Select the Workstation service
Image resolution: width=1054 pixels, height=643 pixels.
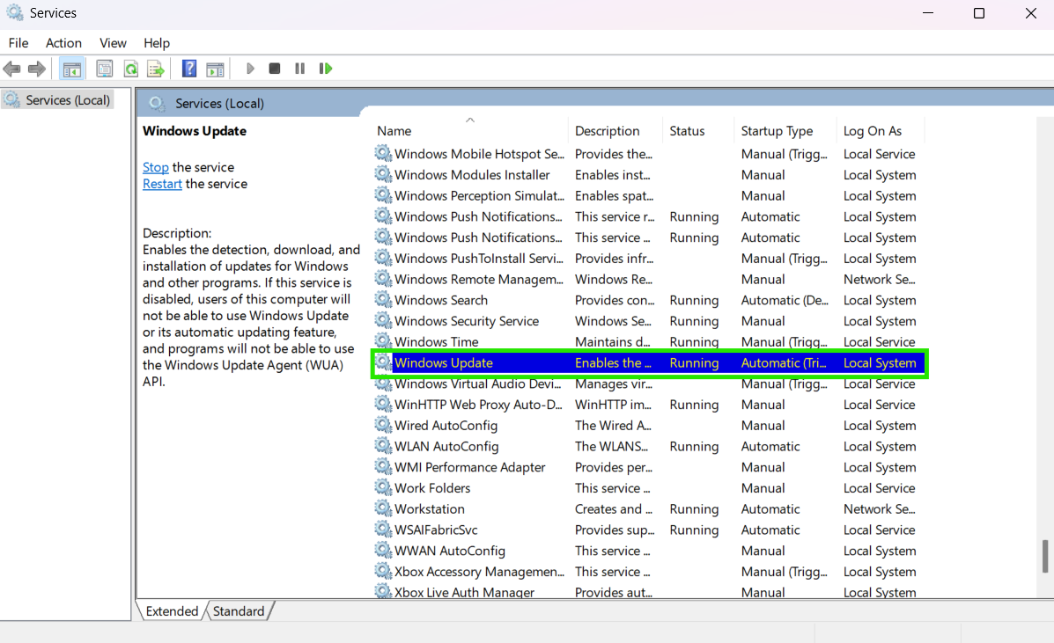(x=649, y=508)
